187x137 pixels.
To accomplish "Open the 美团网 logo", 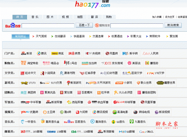I will pyautogui.click(x=23, y=93).
